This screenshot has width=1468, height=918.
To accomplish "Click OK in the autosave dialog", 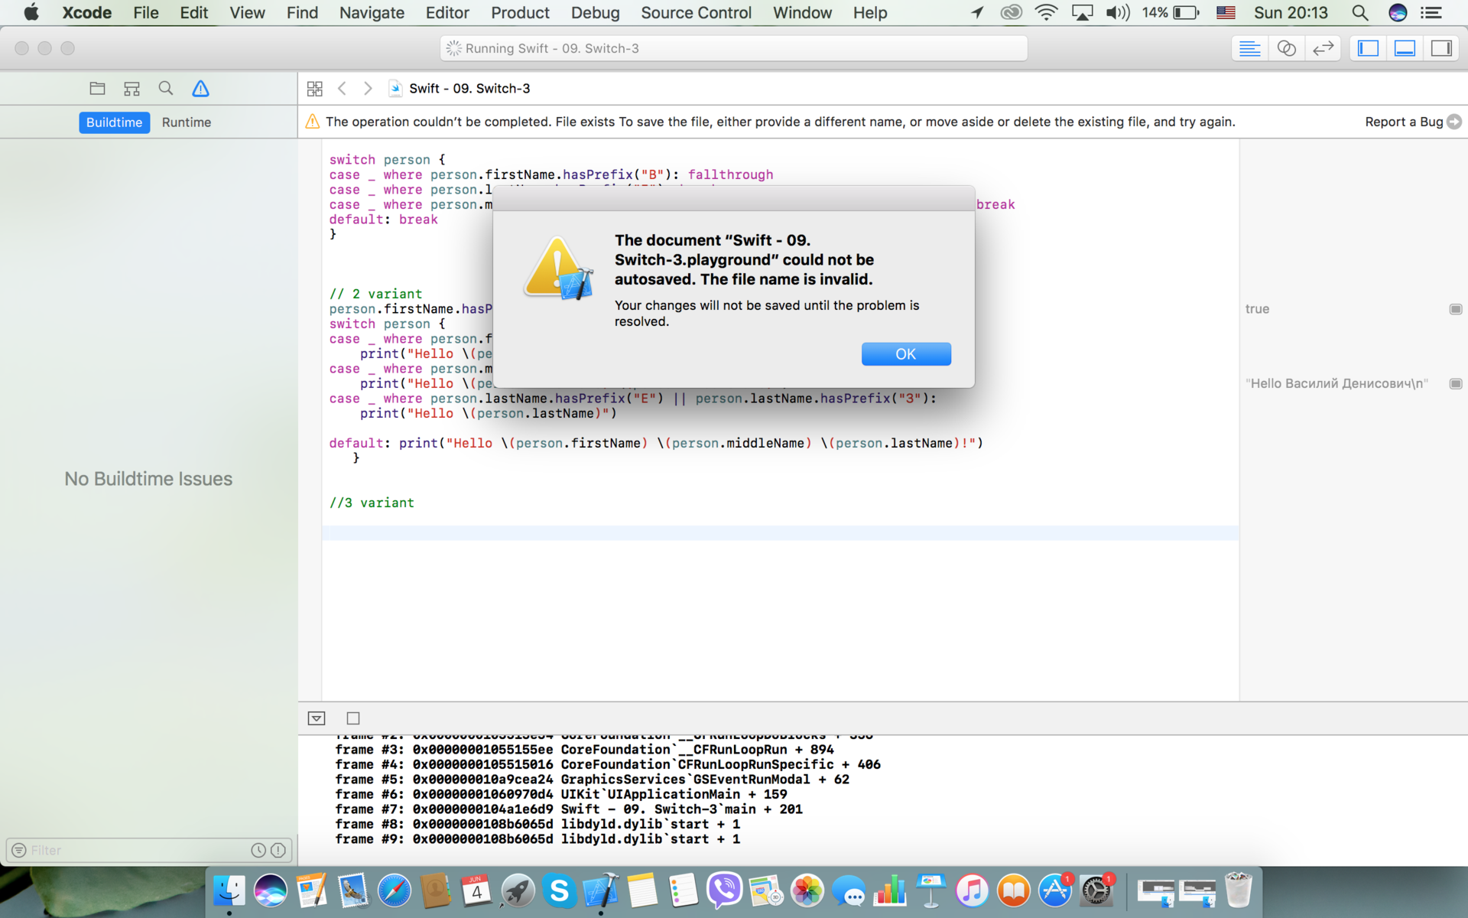I will 906,354.
